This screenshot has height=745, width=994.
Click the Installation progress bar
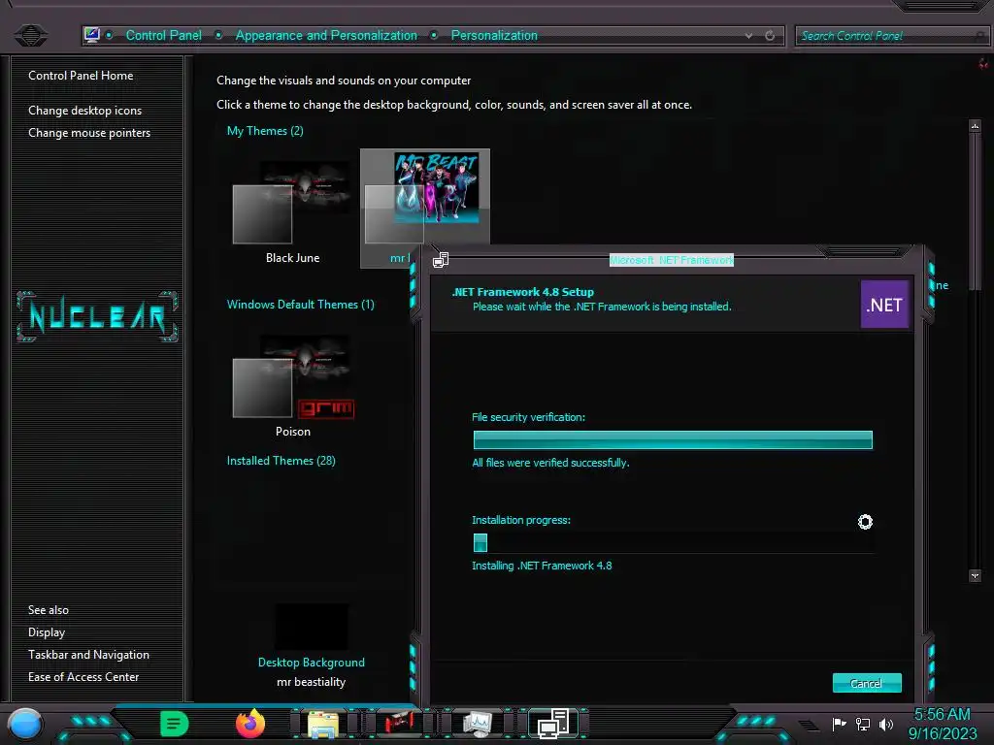point(673,543)
